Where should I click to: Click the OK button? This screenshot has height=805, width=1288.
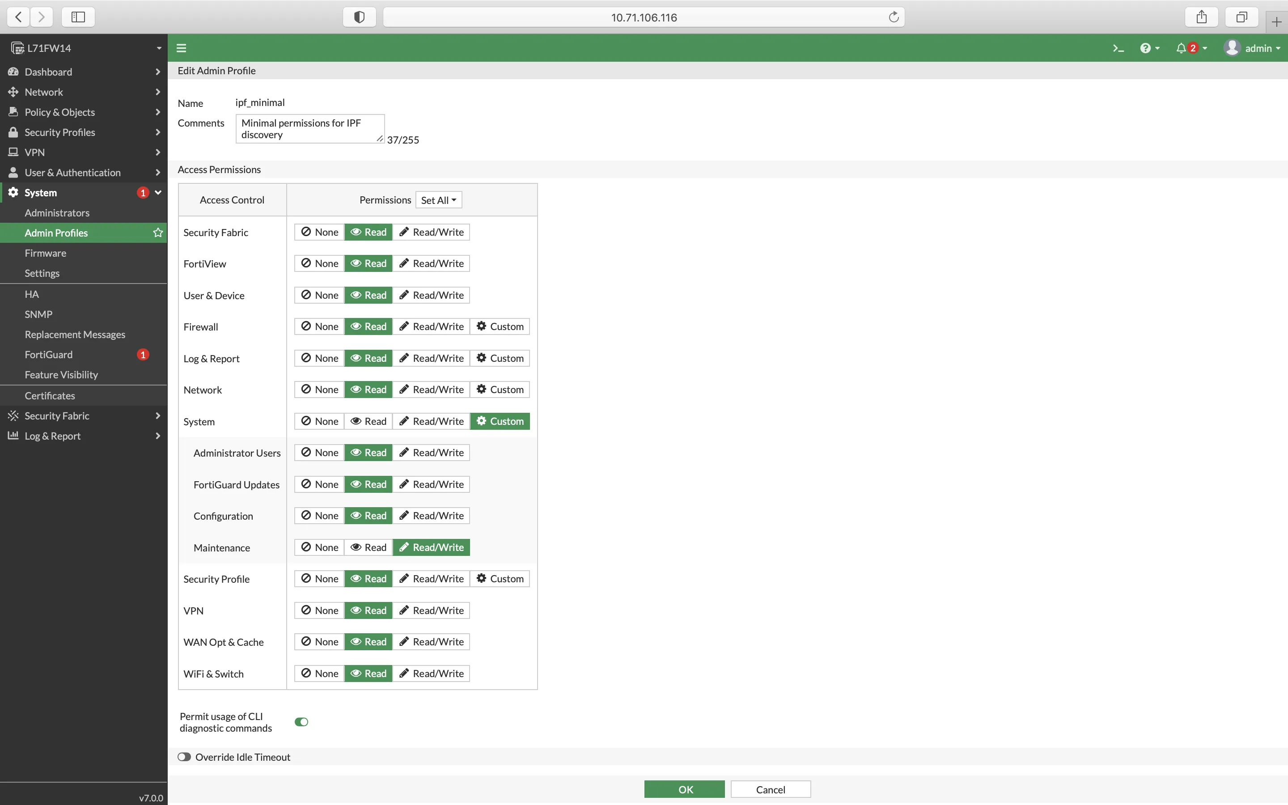684,789
